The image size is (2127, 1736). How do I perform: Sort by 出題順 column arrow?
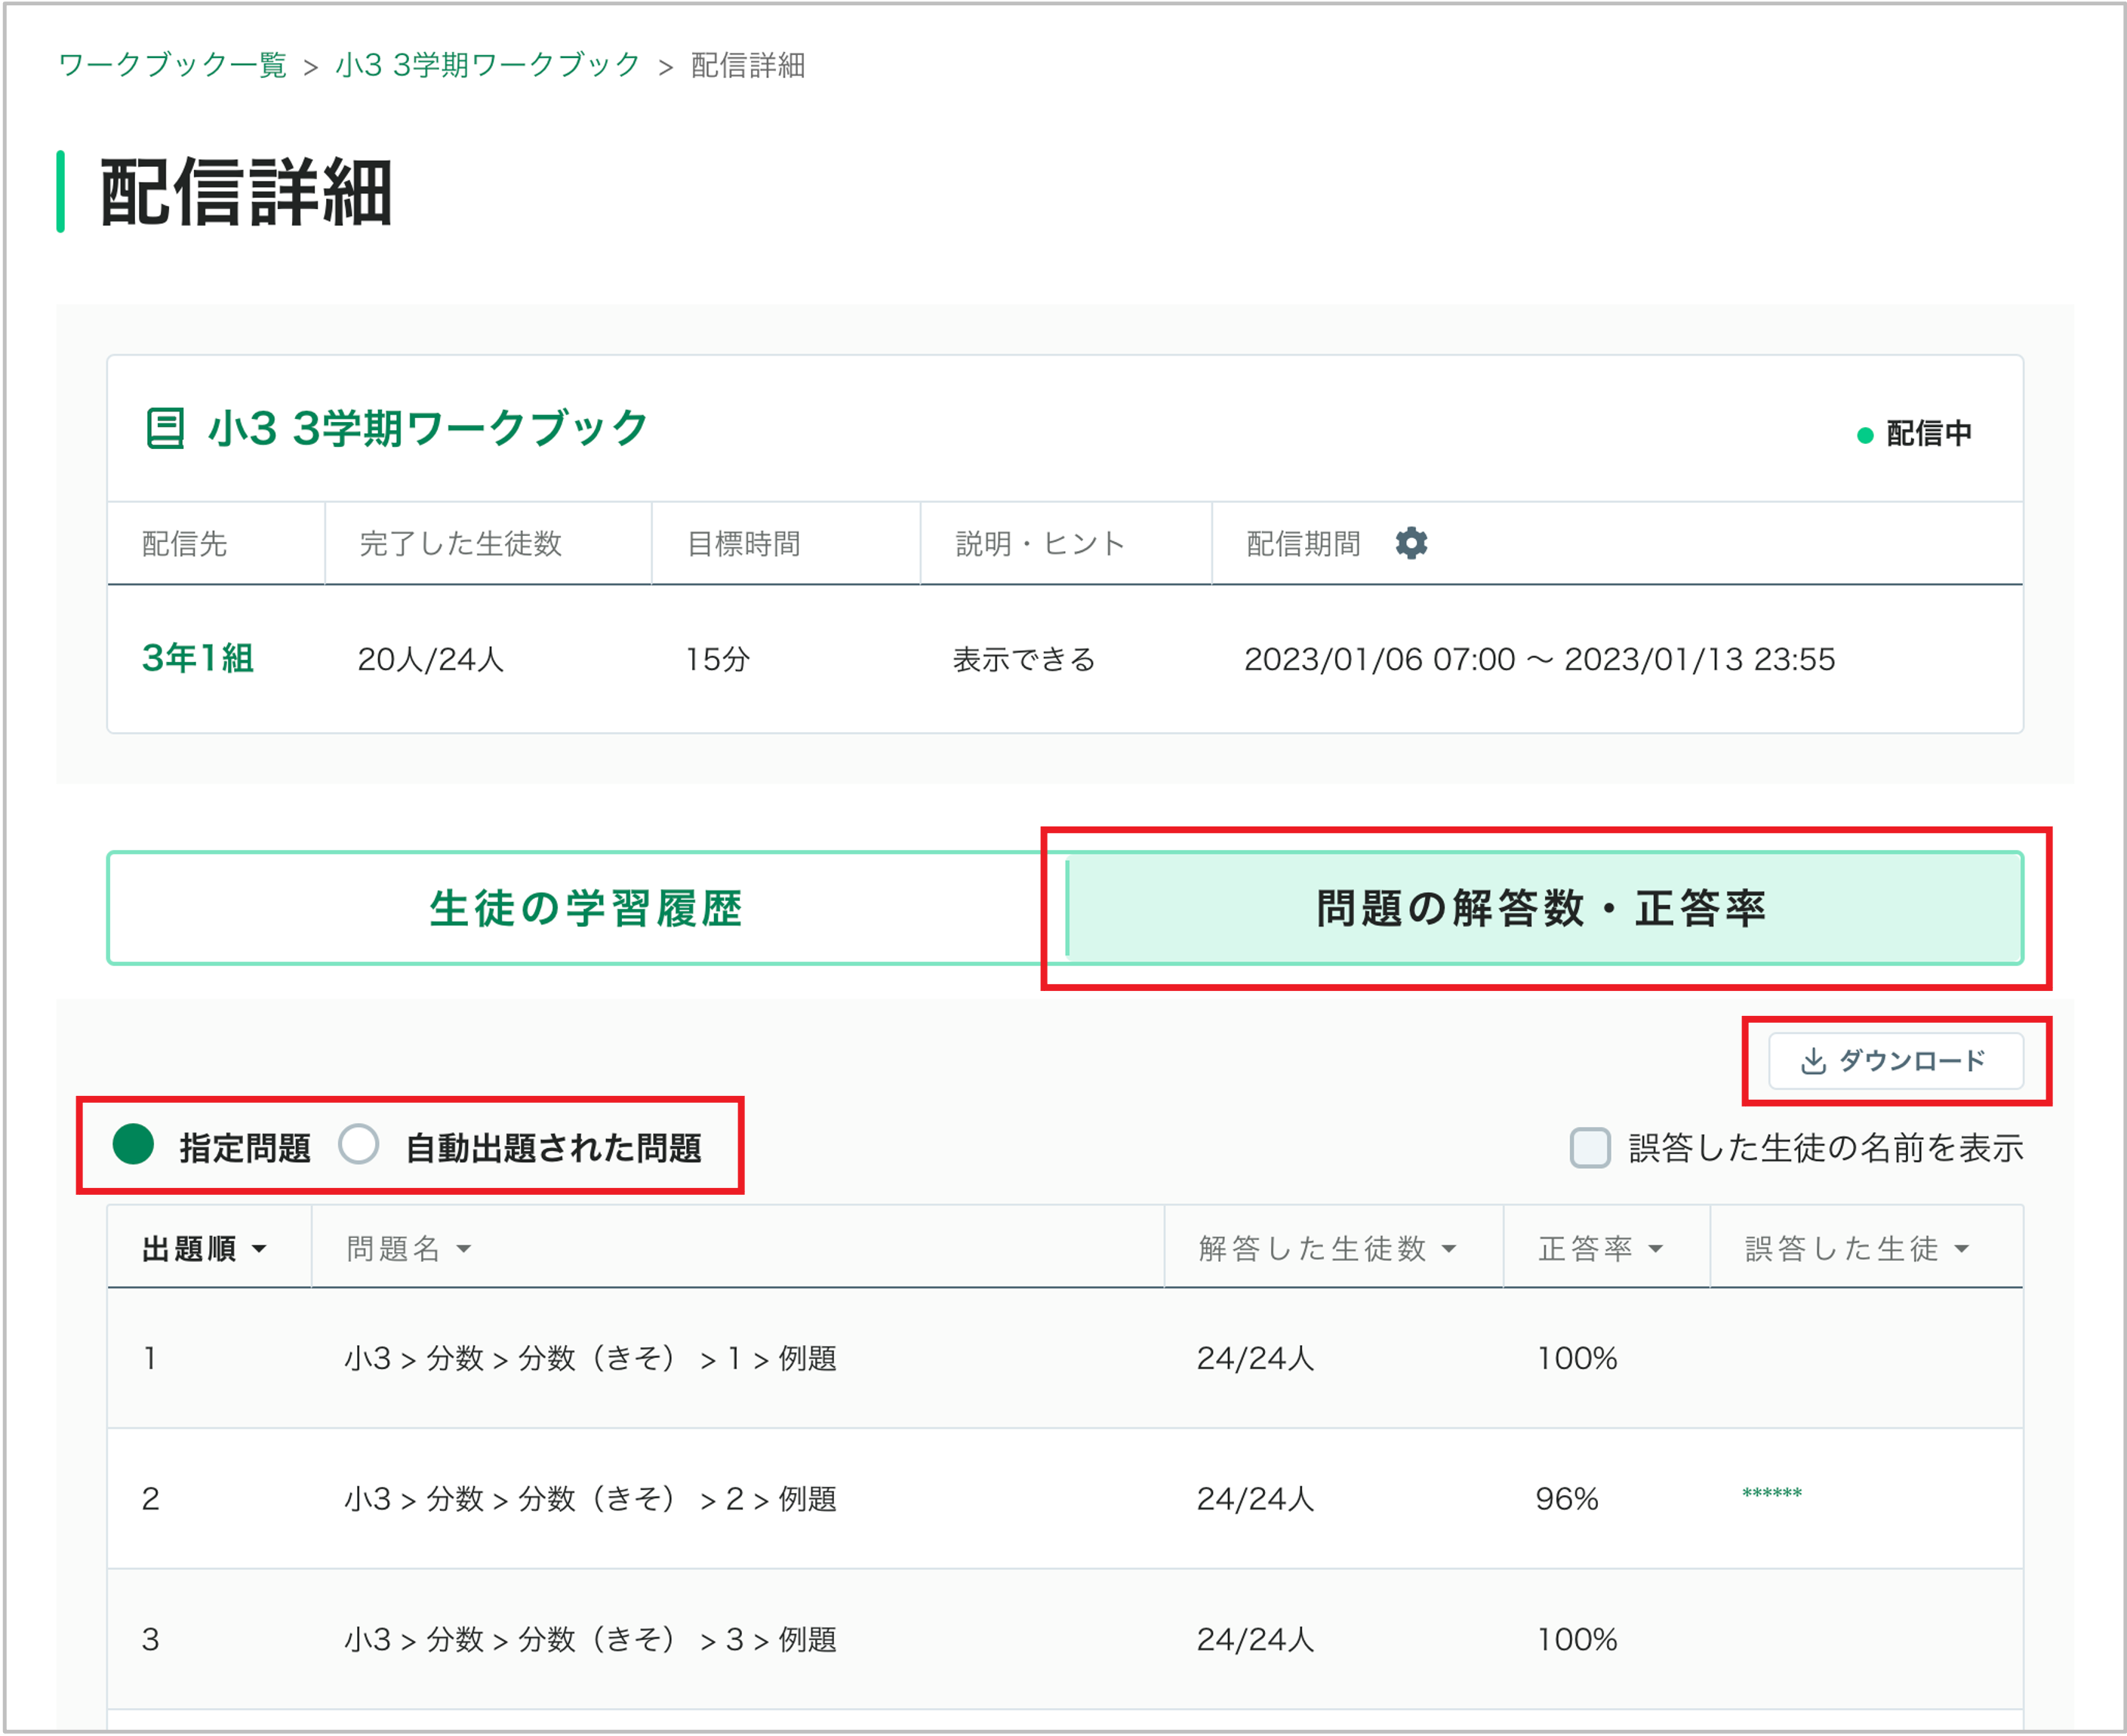pos(259,1249)
